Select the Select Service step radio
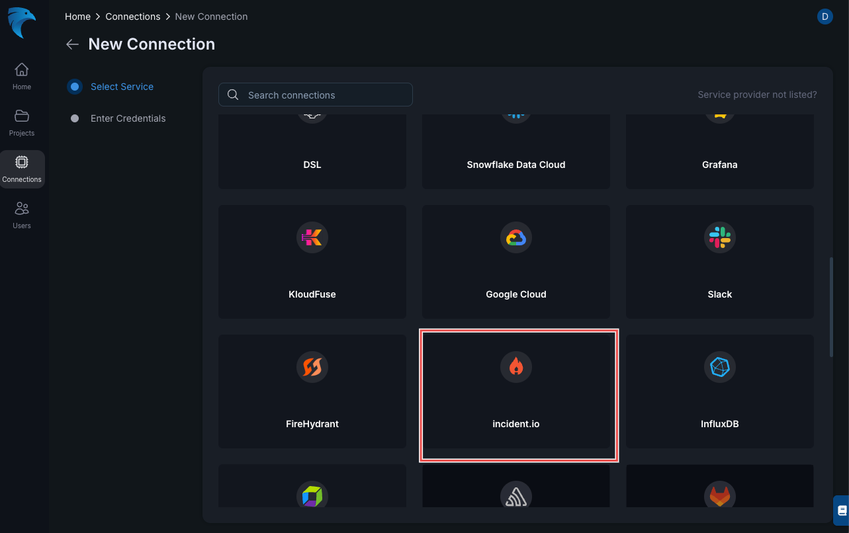 pyautogui.click(x=74, y=86)
